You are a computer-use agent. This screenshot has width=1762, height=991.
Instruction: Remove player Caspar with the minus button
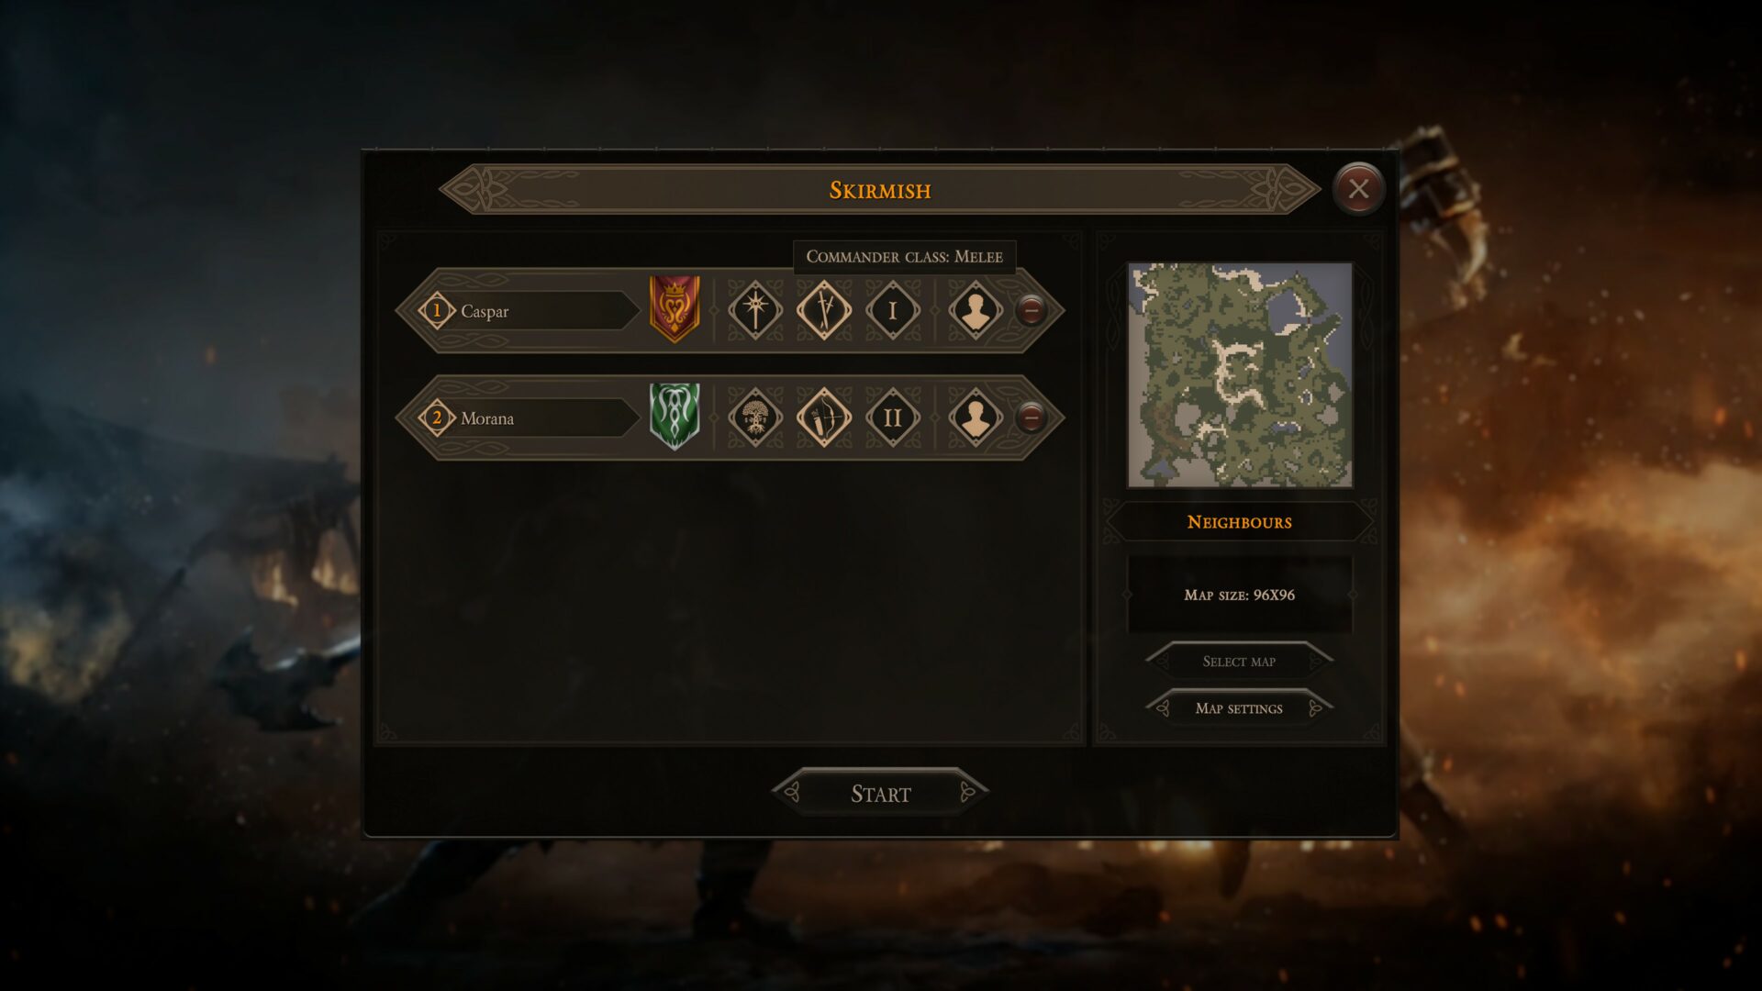[1032, 310]
